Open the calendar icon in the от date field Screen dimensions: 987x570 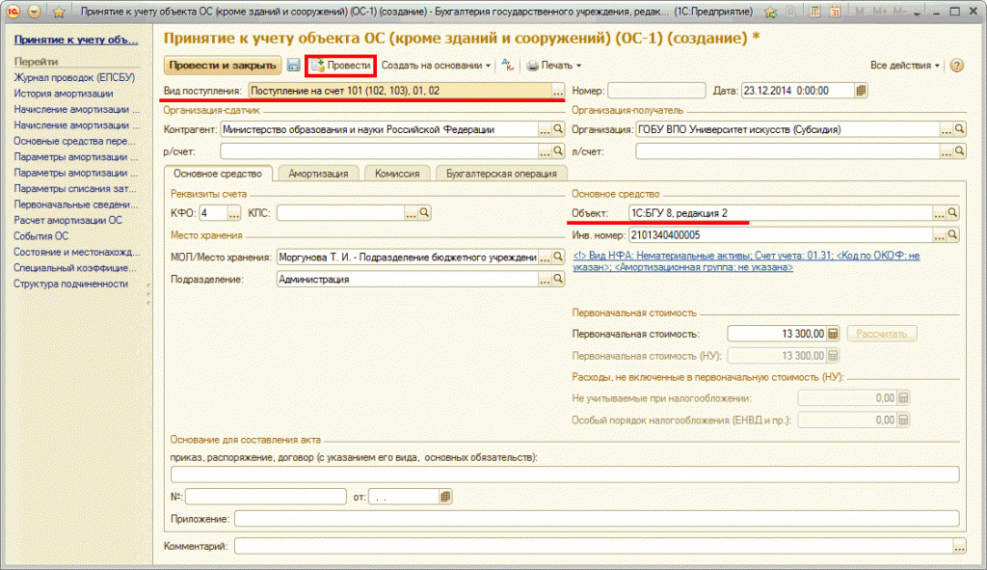coord(445,497)
